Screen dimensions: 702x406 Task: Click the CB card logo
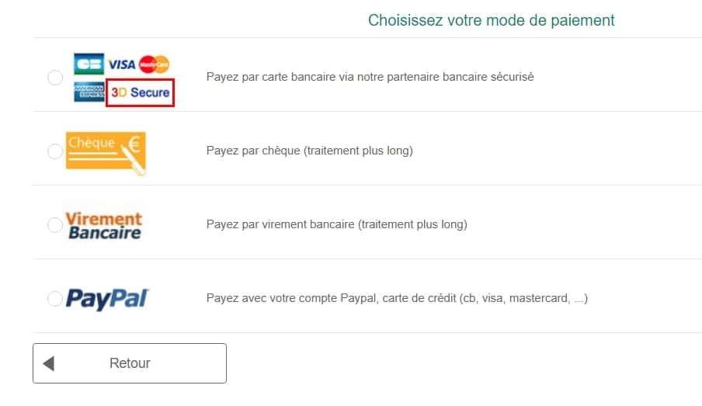[89, 64]
